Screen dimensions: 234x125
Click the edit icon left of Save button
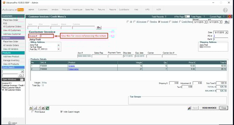189,108
